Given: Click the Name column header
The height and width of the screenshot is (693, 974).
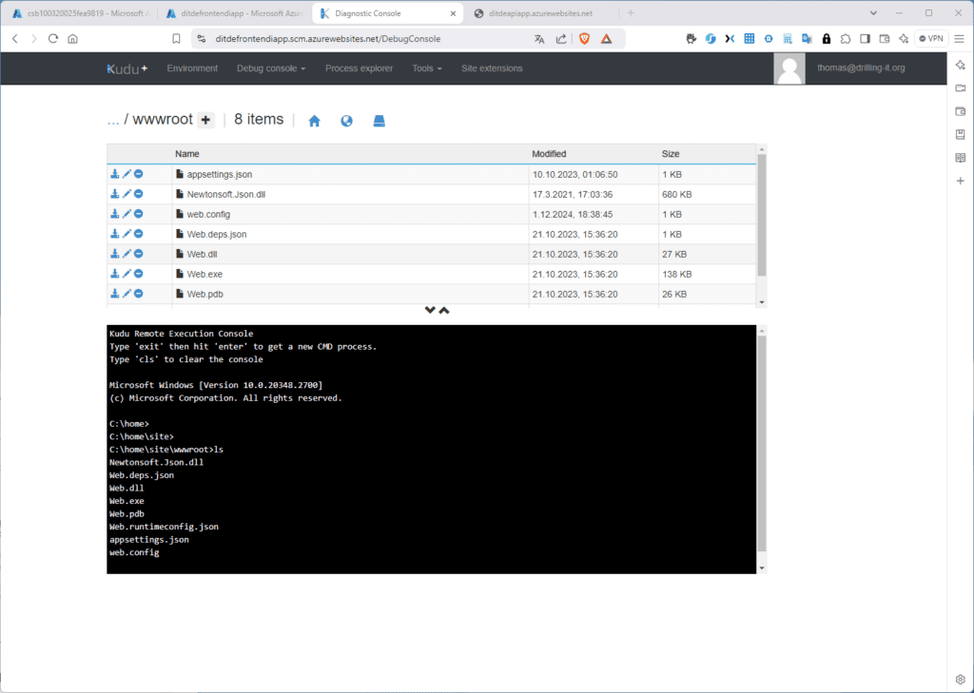Looking at the screenshot, I should click(187, 154).
